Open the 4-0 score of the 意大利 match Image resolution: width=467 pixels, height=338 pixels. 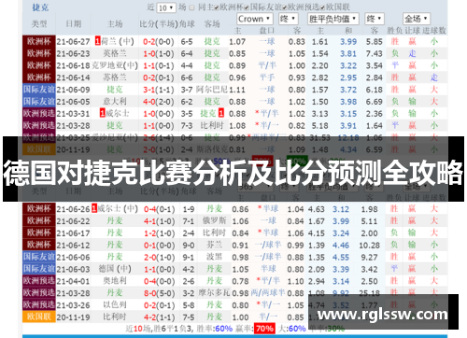coord(149,102)
